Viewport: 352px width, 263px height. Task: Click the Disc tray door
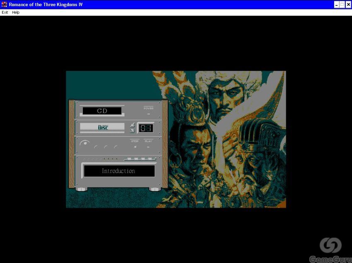click(102, 127)
